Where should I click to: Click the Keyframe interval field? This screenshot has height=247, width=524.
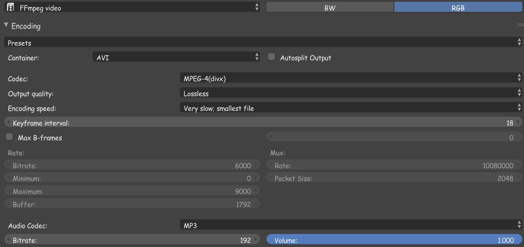point(263,122)
